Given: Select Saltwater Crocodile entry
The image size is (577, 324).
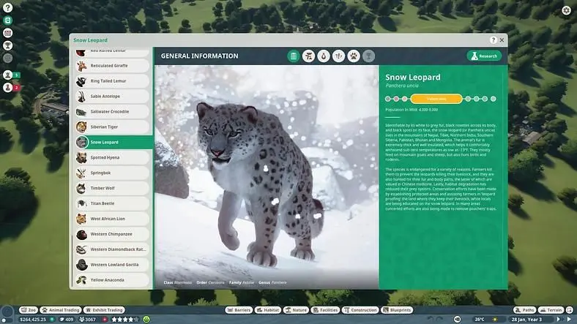Looking at the screenshot, I should pyautogui.click(x=112, y=112).
